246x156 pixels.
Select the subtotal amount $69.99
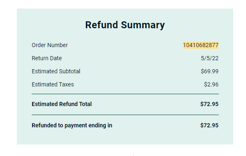coord(210,71)
